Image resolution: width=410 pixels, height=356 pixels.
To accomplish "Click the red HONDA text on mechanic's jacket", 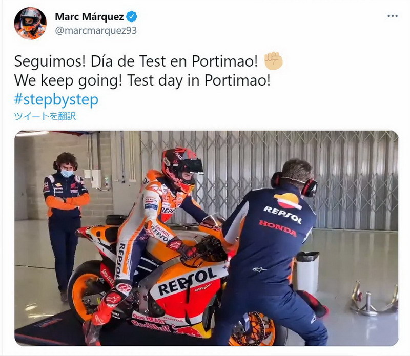I will coord(277,228).
